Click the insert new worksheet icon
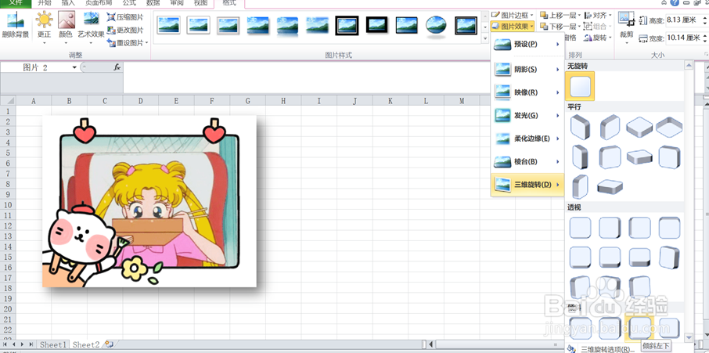This screenshot has width=709, height=353. click(x=109, y=344)
